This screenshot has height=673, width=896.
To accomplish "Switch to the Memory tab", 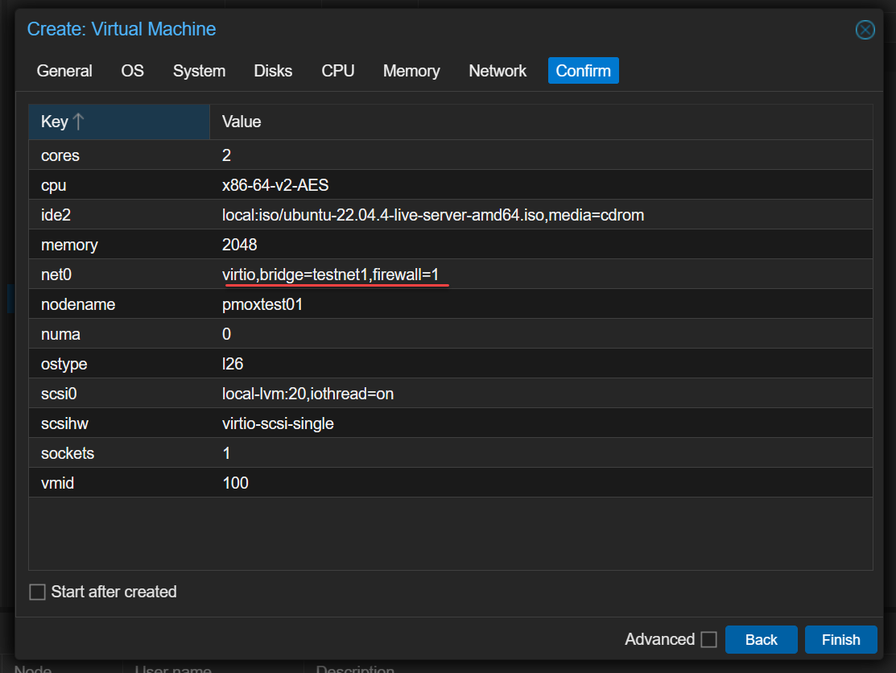I will click(x=411, y=71).
